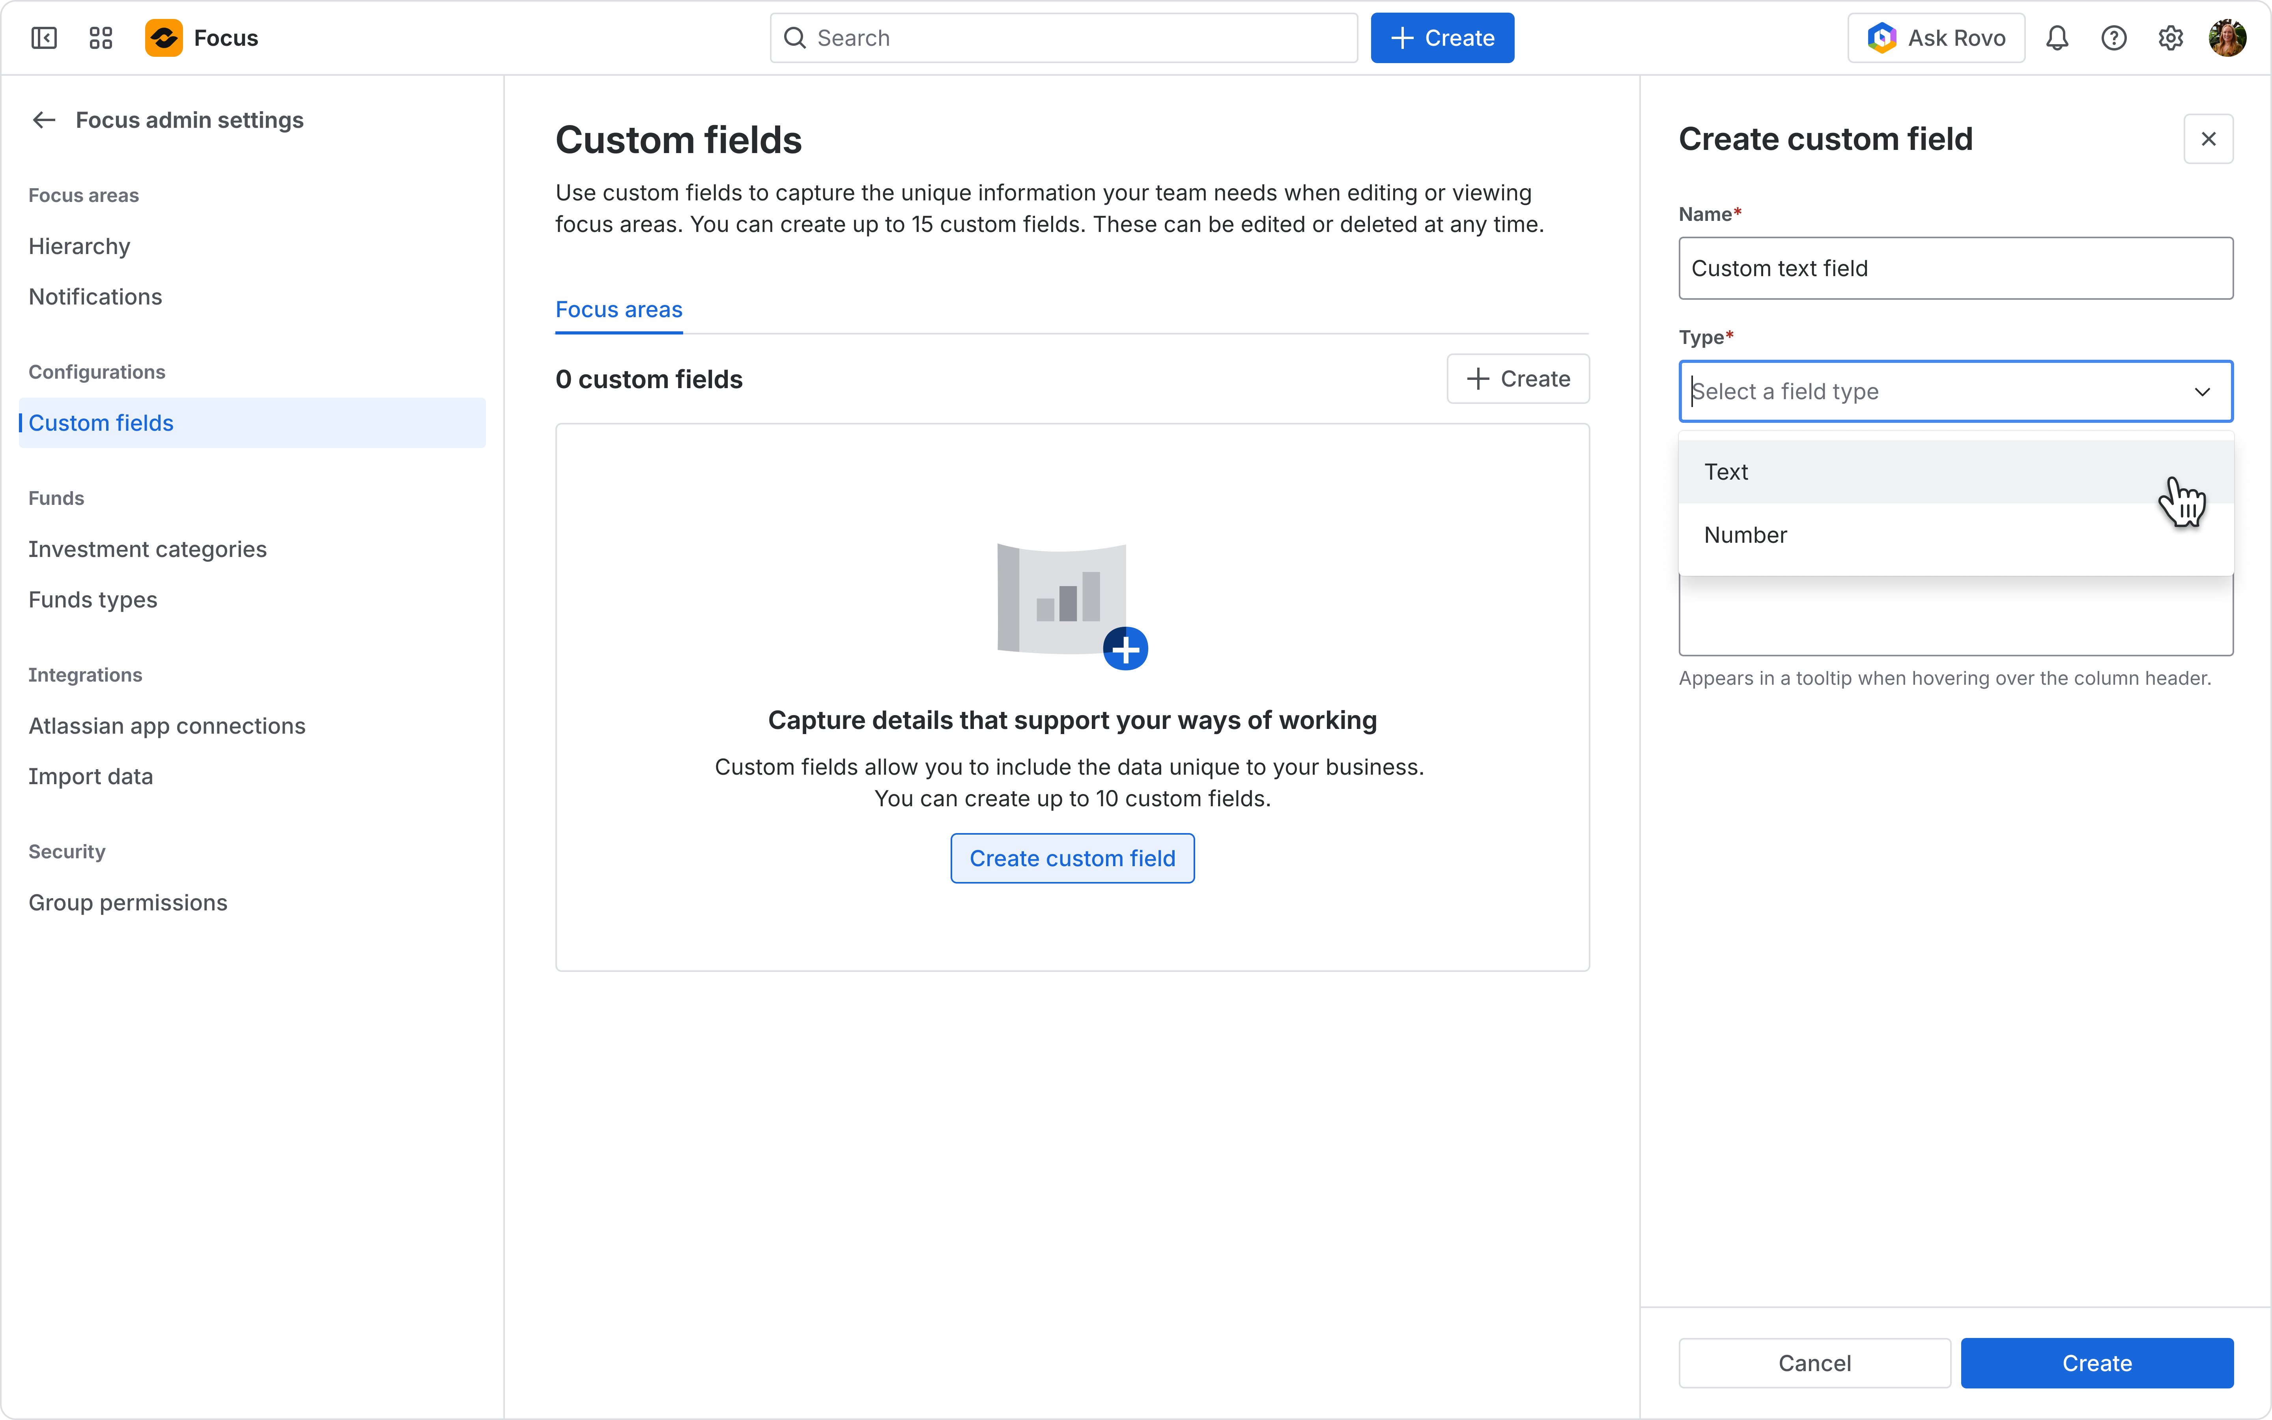Screen dimensions: 2272x1420
Task: Go back using Focus admin settings arrow
Action: [x=44, y=120]
